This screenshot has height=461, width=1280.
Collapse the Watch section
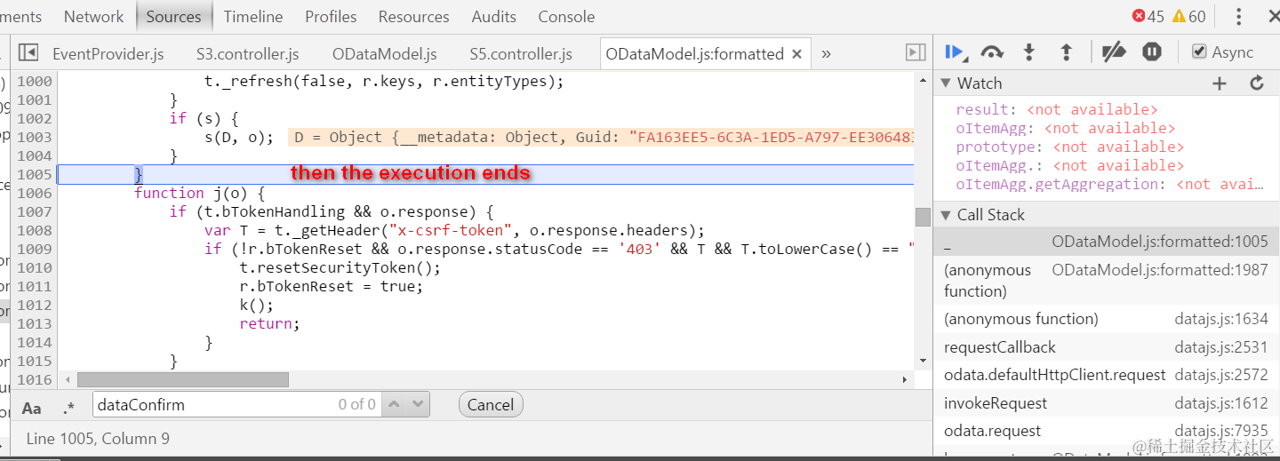tap(946, 83)
